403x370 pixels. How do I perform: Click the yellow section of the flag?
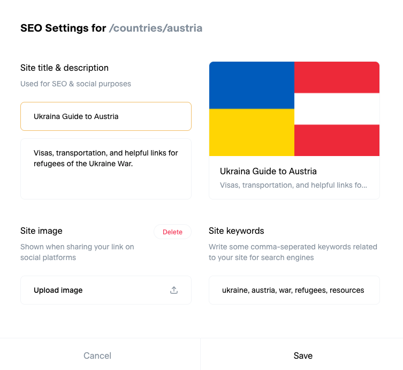[x=252, y=132]
